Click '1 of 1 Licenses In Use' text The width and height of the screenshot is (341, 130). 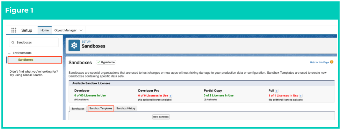click(x=283, y=95)
